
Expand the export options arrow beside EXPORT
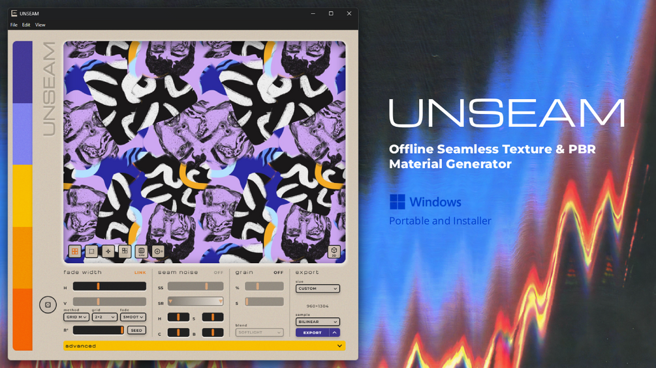(x=335, y=333)
